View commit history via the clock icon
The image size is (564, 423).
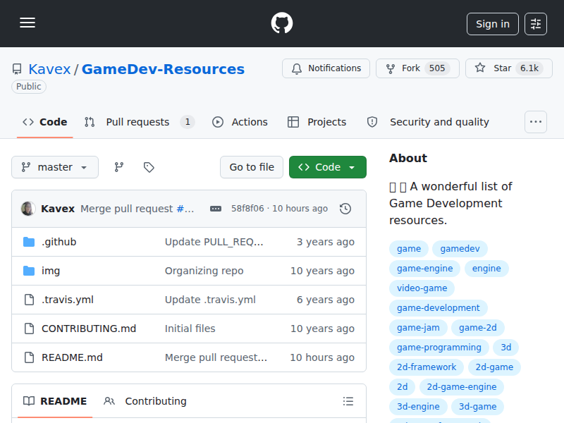(x=345, y=209)
